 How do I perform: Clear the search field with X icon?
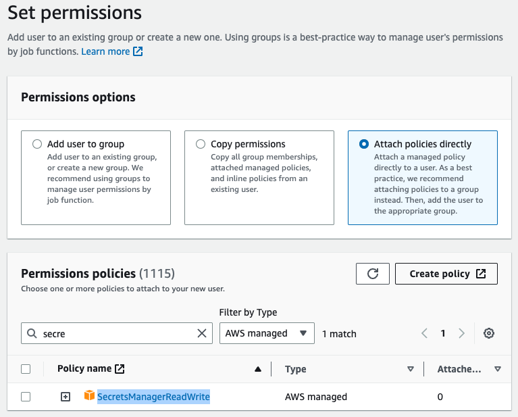point(201,333)
